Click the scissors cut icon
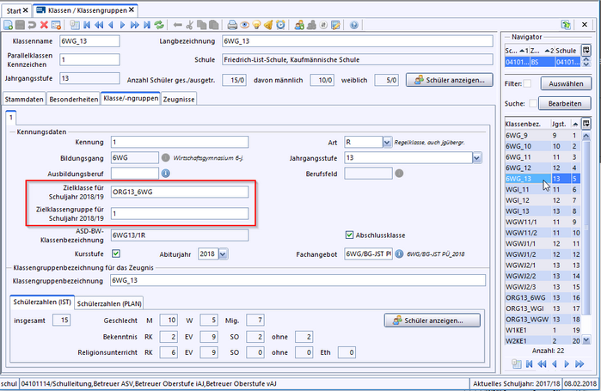The image size is (601, 391). tap(190, 26)
